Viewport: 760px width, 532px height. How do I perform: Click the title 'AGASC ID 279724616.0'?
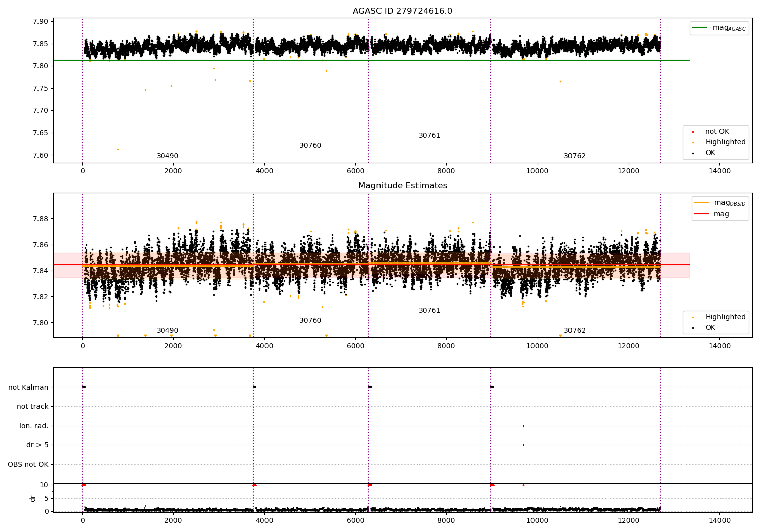click(402, 11)
